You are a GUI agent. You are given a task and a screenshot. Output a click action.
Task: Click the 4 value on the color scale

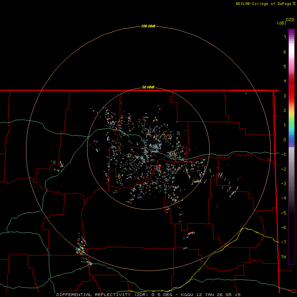coord(285,81)
